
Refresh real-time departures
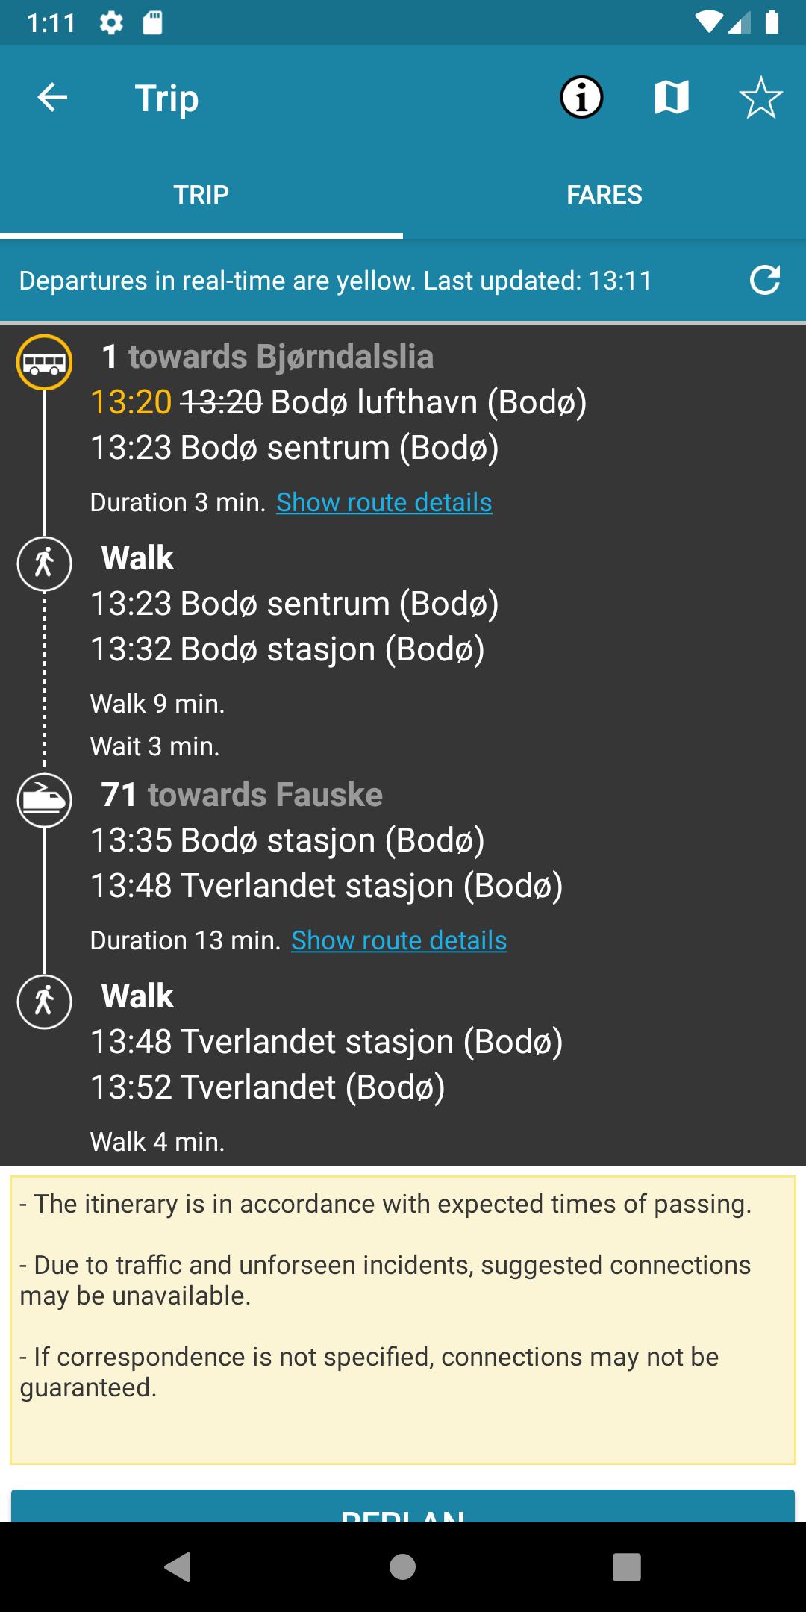click(x=765, y=281)
